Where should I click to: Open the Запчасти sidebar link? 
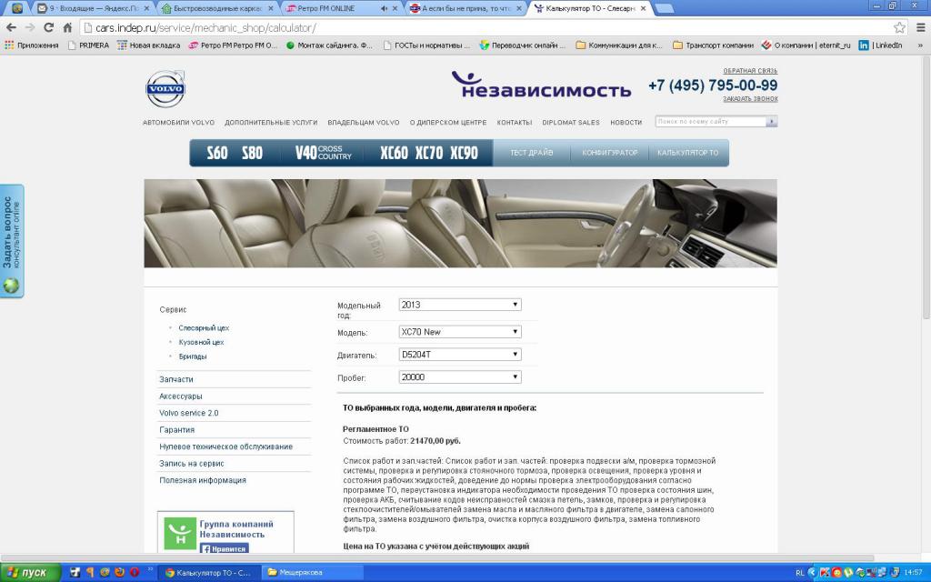point(176,379)
